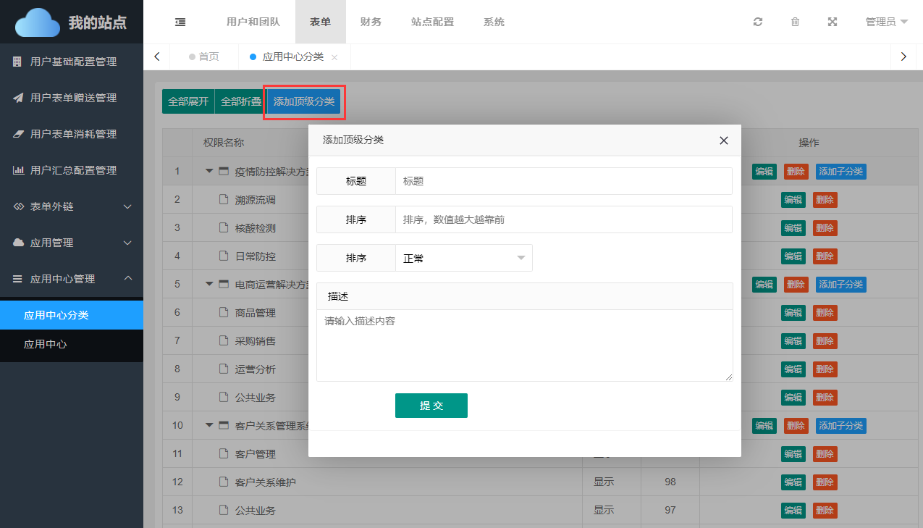The height and width of the screenshot is (528, 923).
Task: Expand the 表单外链 sidebar menu
Action: (x=72, y=206)
